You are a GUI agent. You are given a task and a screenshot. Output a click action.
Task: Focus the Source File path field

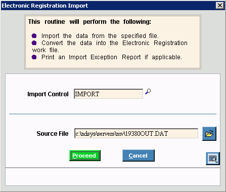click(136, 134)
